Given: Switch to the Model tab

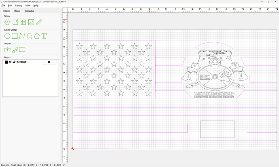Looking at the screenshot, I should pyautogui.click(x=17, y=11).
